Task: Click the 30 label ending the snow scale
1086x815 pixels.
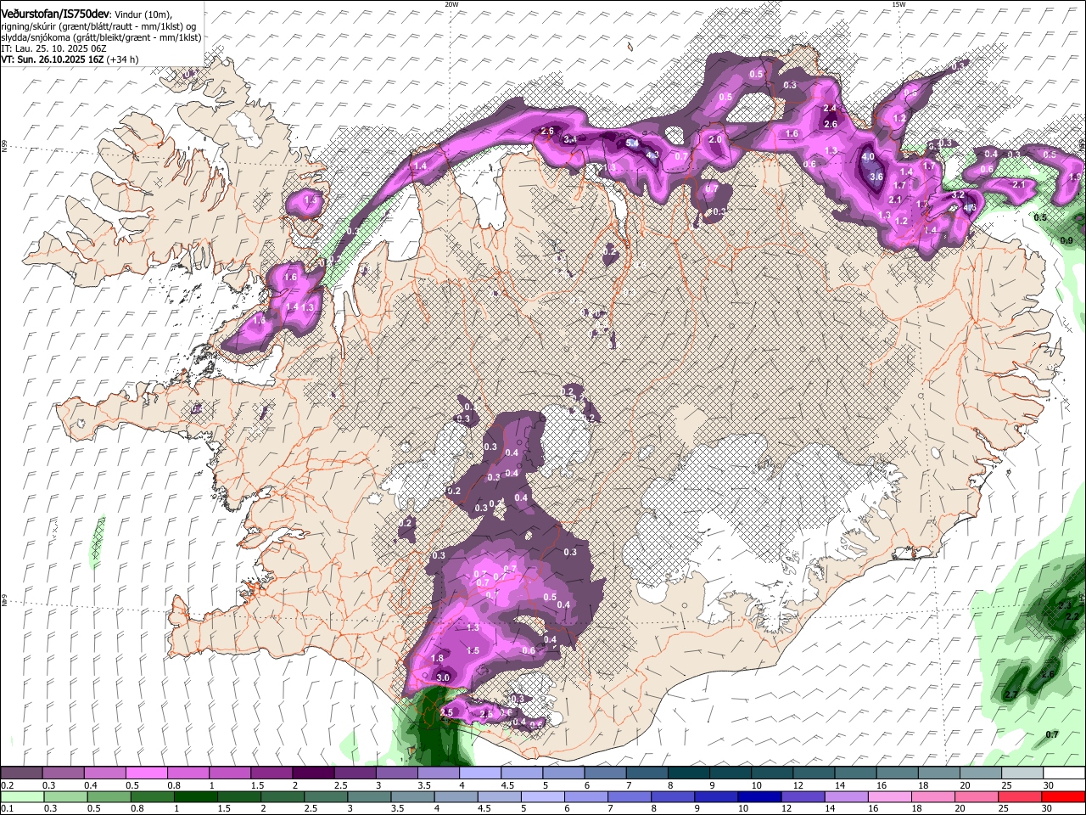Action: click(1048, 785)
